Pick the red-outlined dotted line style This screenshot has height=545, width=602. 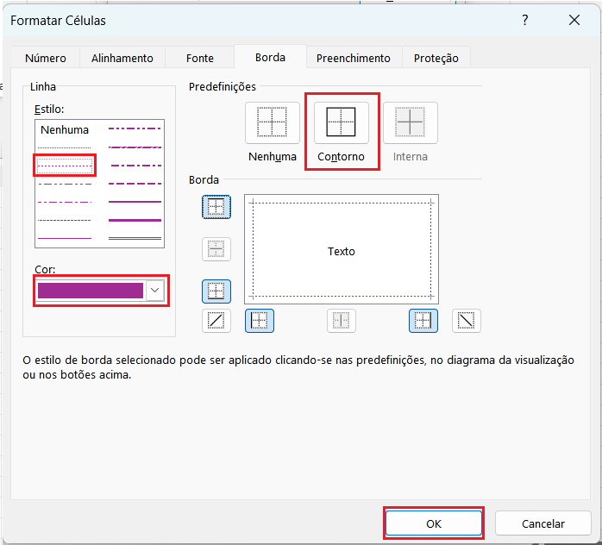click(65, 165)
